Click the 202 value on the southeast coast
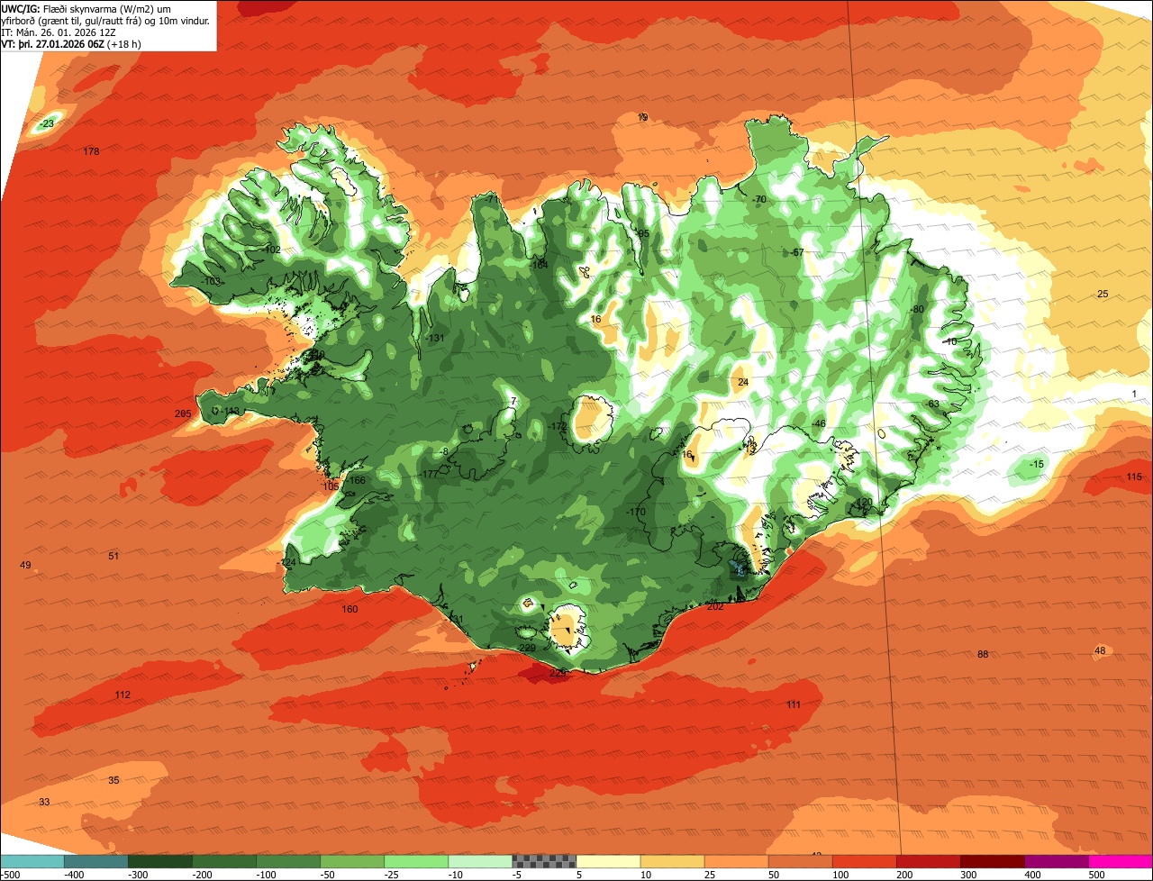 coord(715,607)
